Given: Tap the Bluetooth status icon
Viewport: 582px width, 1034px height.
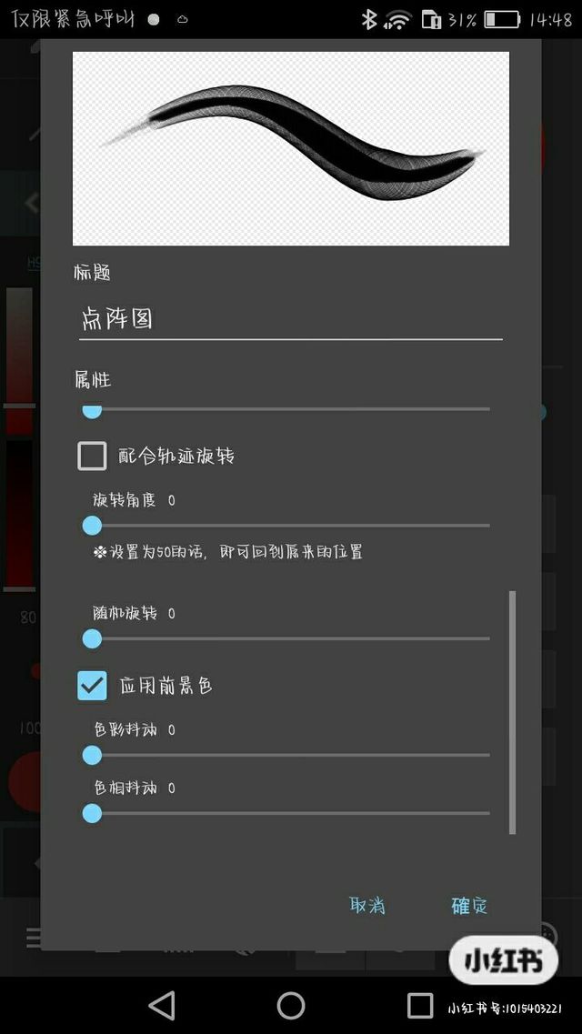Looking at the screenshot, I should tap(367, 19).
